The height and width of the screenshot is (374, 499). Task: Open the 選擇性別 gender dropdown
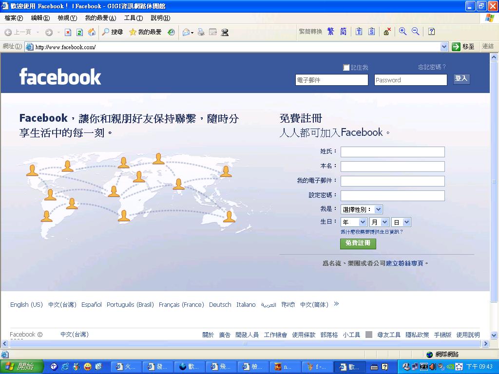[362, 209]
